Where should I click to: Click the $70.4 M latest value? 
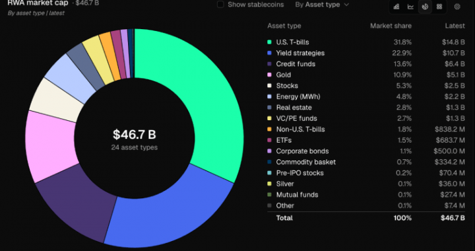pos(452,173)
